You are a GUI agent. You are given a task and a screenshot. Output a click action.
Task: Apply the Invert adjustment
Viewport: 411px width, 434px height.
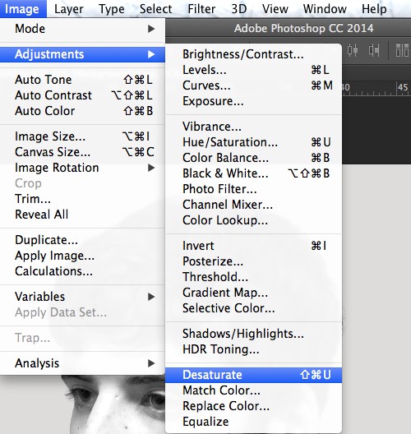[253, 246]
